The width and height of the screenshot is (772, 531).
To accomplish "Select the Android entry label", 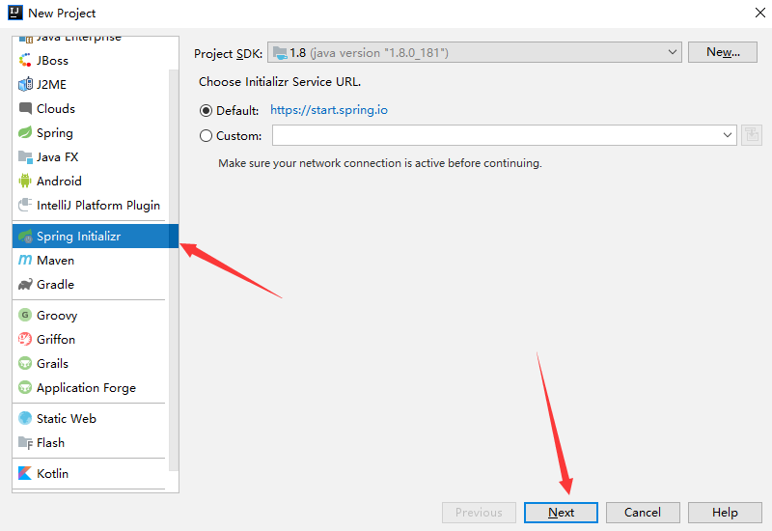I will (x=59, y=182).
